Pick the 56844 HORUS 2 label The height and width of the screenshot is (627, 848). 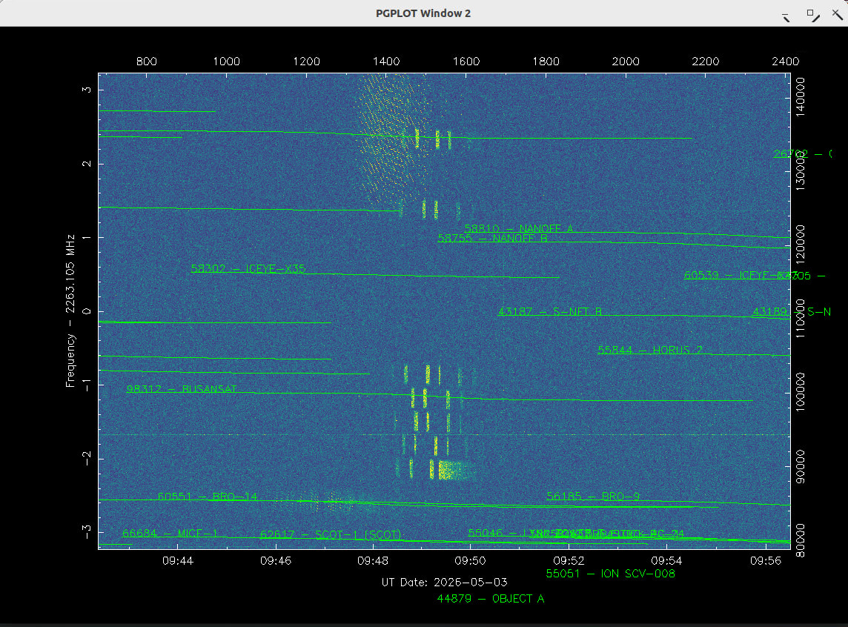coord(650,351)
